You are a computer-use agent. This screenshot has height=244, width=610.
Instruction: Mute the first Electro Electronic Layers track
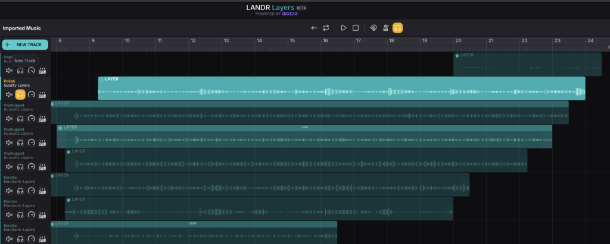pos(9,191)
